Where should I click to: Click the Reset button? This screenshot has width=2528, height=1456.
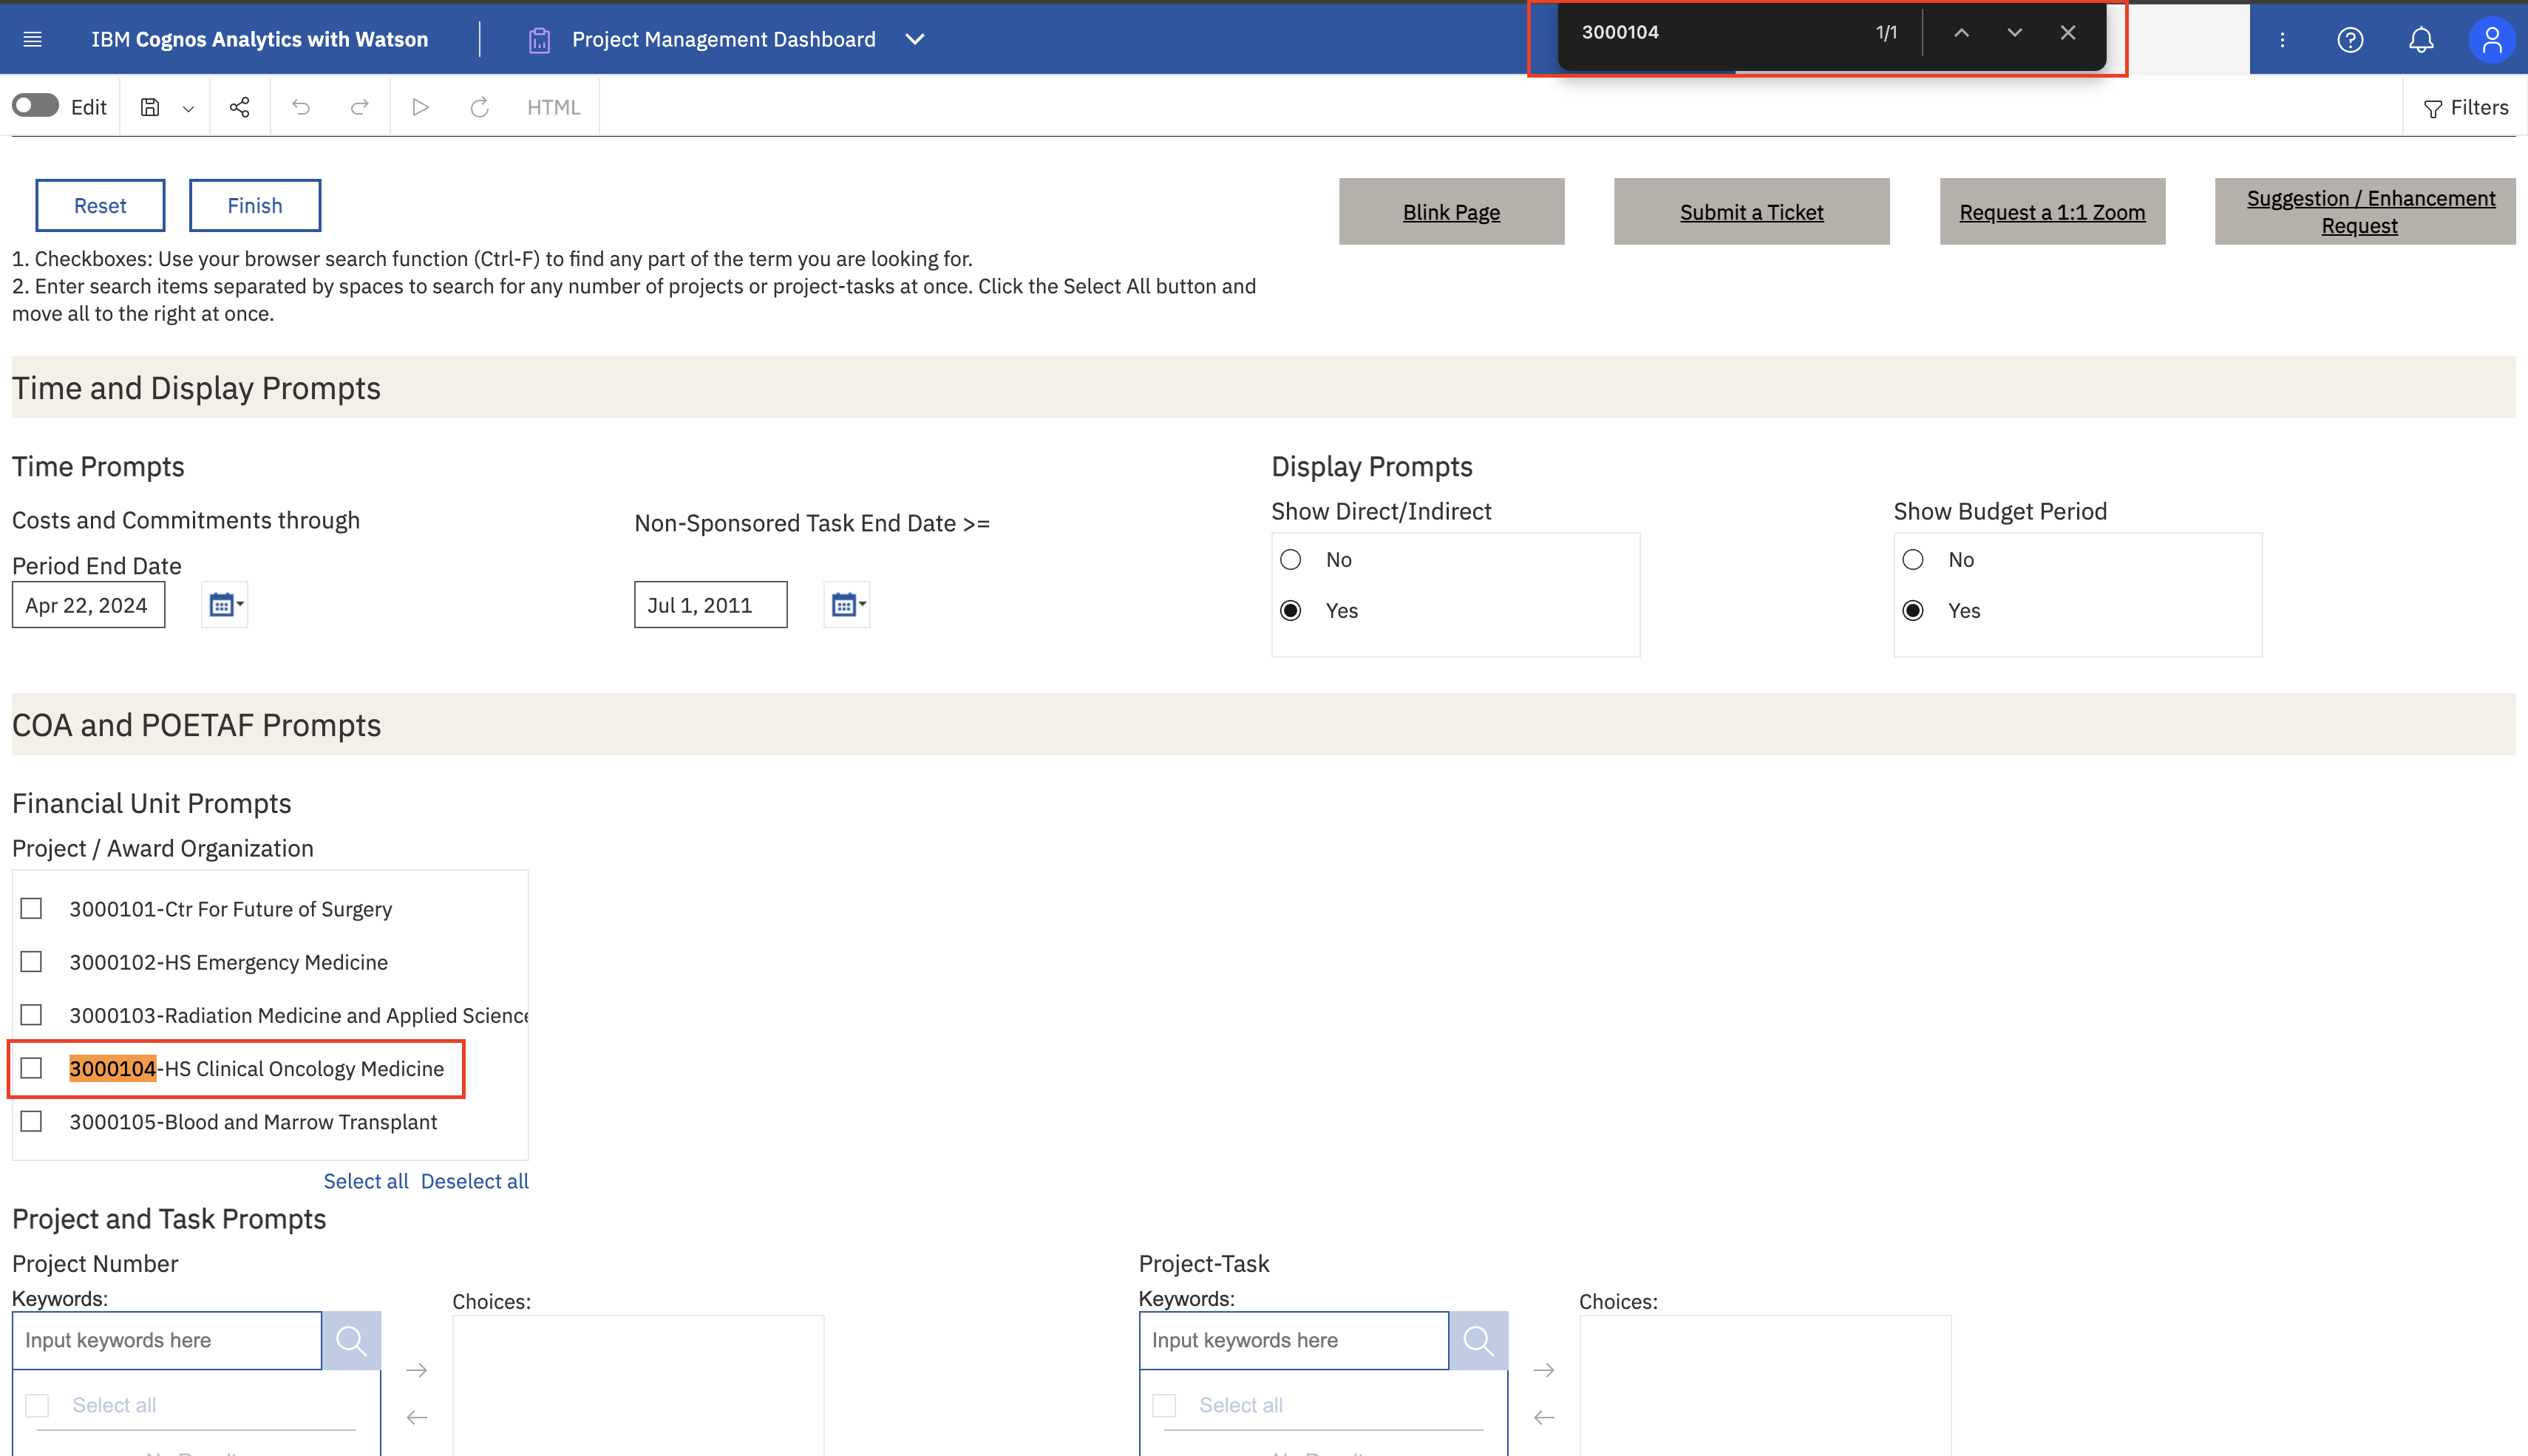(x=100, y=205)
